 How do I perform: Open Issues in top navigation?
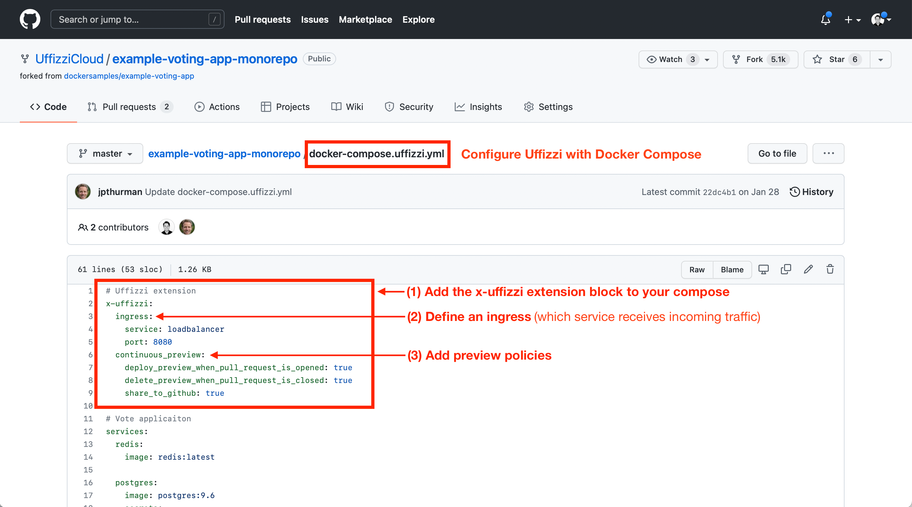(x=314, y=19)
